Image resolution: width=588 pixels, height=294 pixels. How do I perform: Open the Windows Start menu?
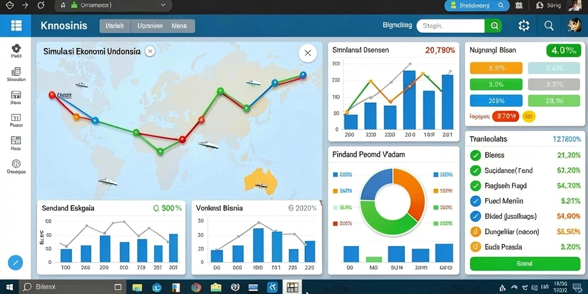9,287
